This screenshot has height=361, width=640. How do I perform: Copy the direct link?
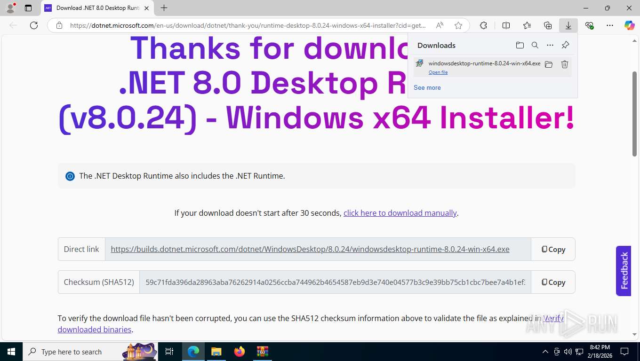coord(553,249)
